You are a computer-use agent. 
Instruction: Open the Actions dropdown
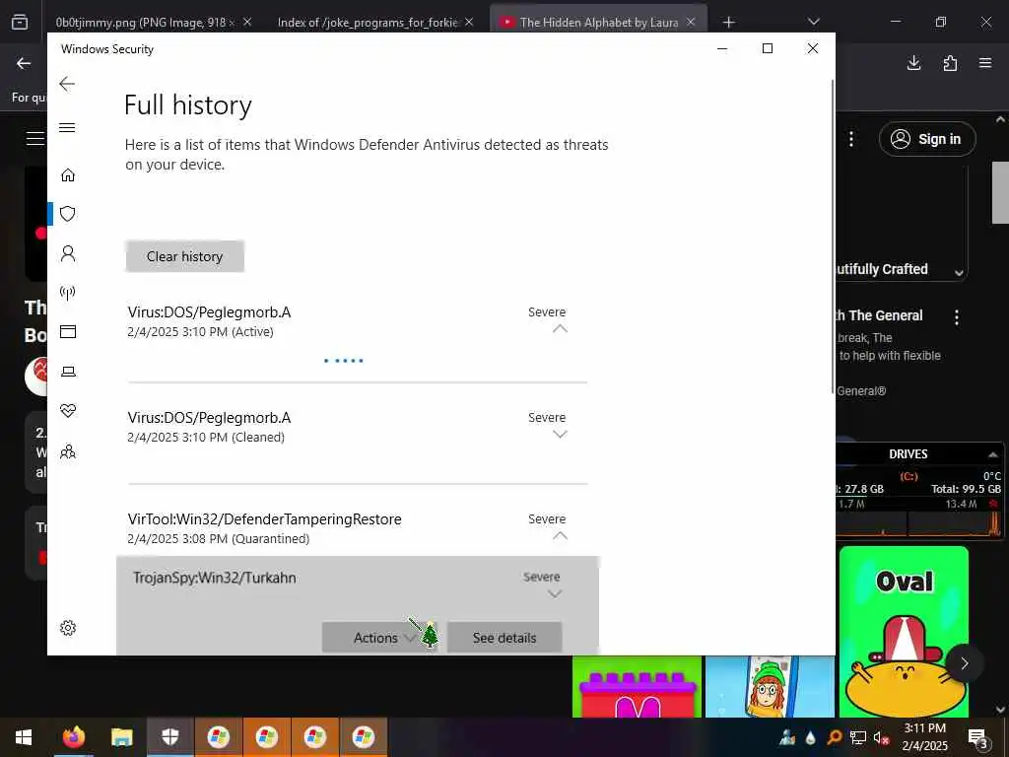(379, 638)
